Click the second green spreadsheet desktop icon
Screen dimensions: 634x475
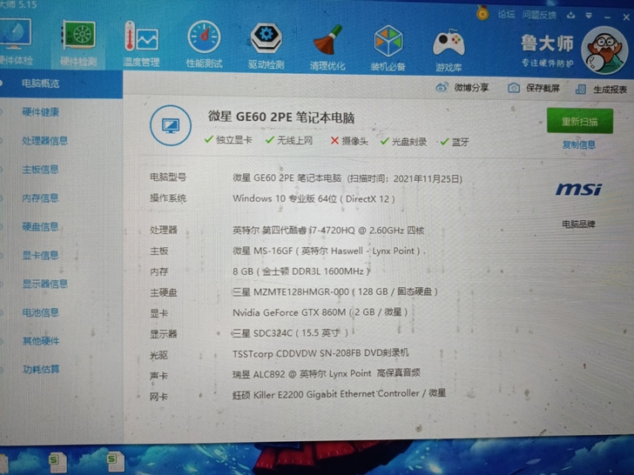tap(116, 461)
